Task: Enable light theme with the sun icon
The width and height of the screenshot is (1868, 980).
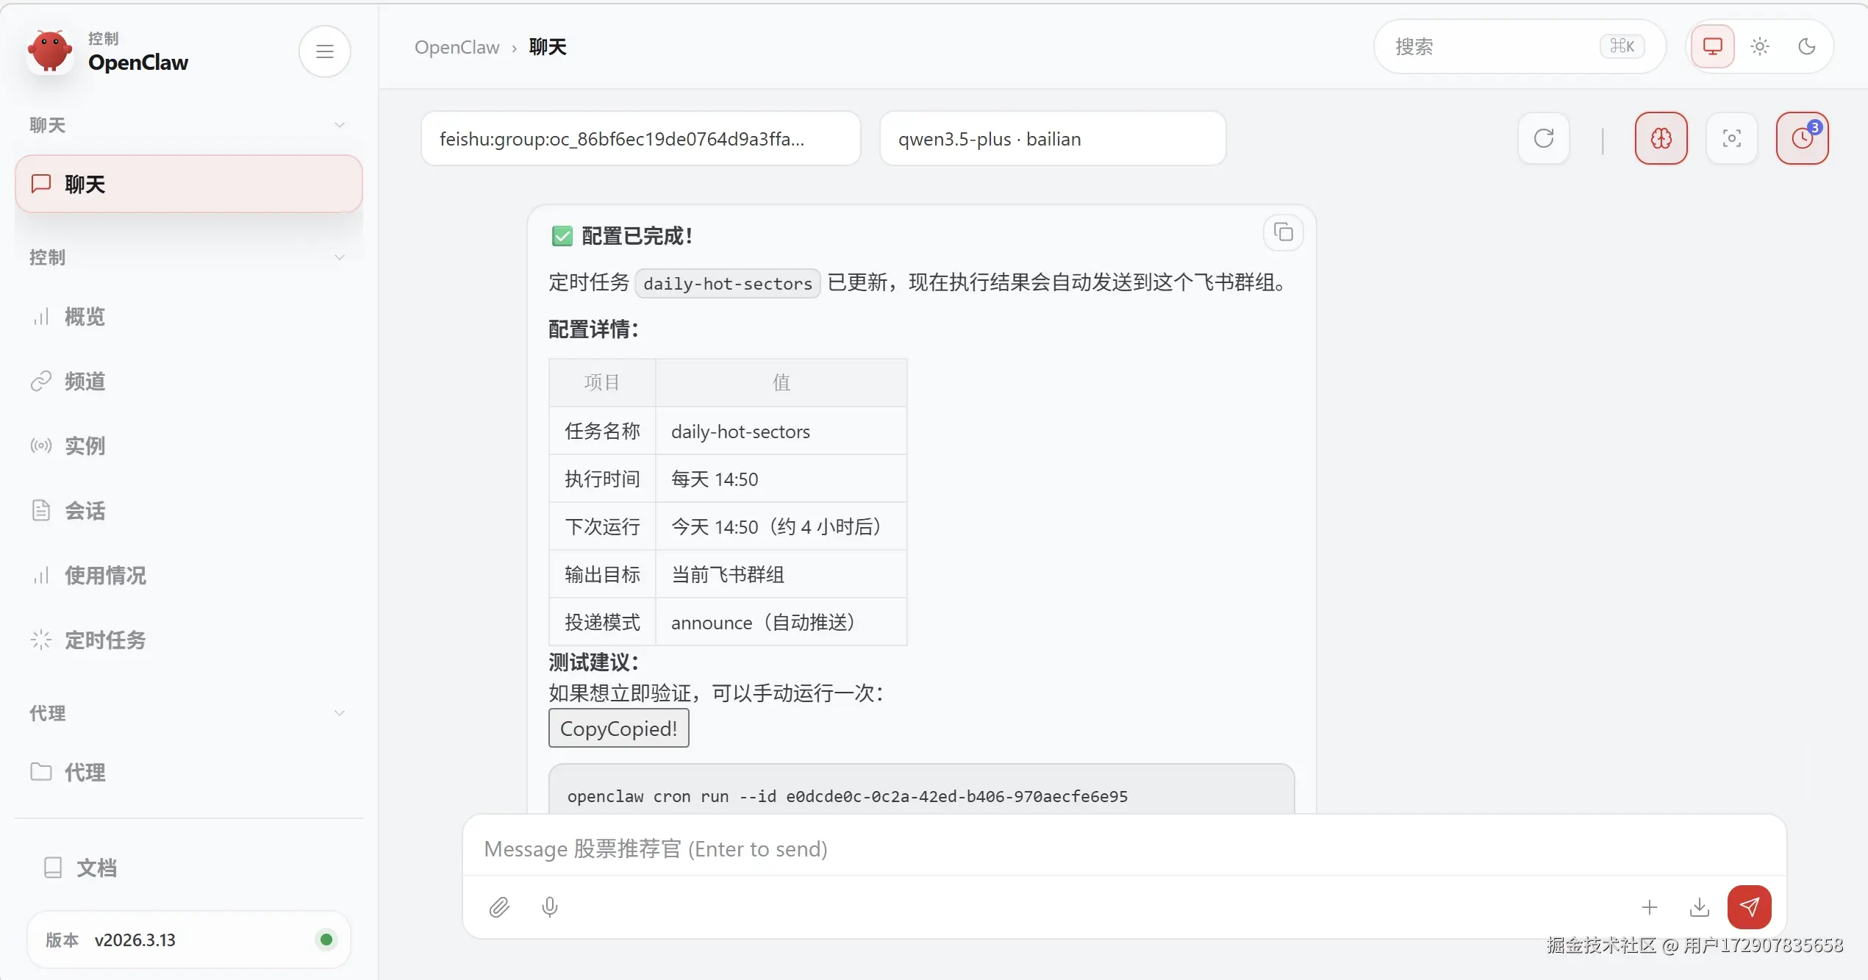Action: tap(1759, 46)
